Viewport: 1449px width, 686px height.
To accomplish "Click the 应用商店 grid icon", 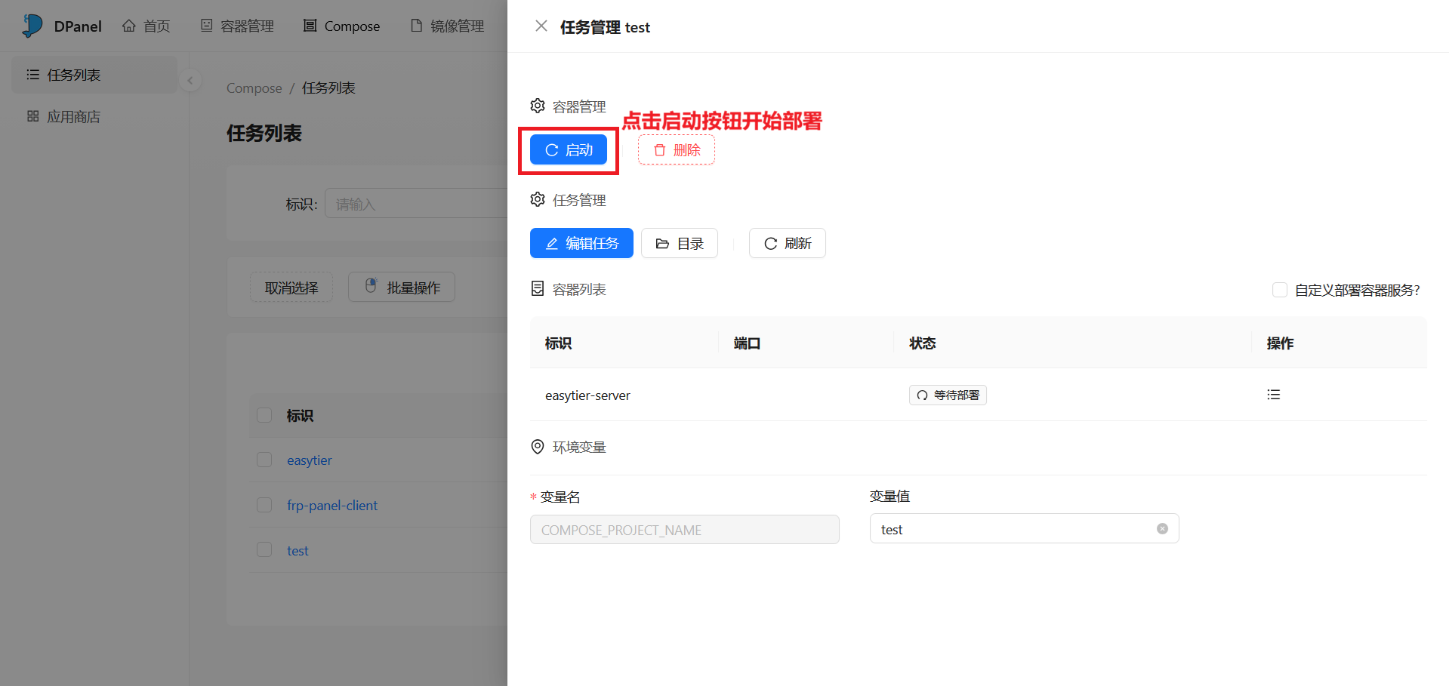I will (32, 116).
